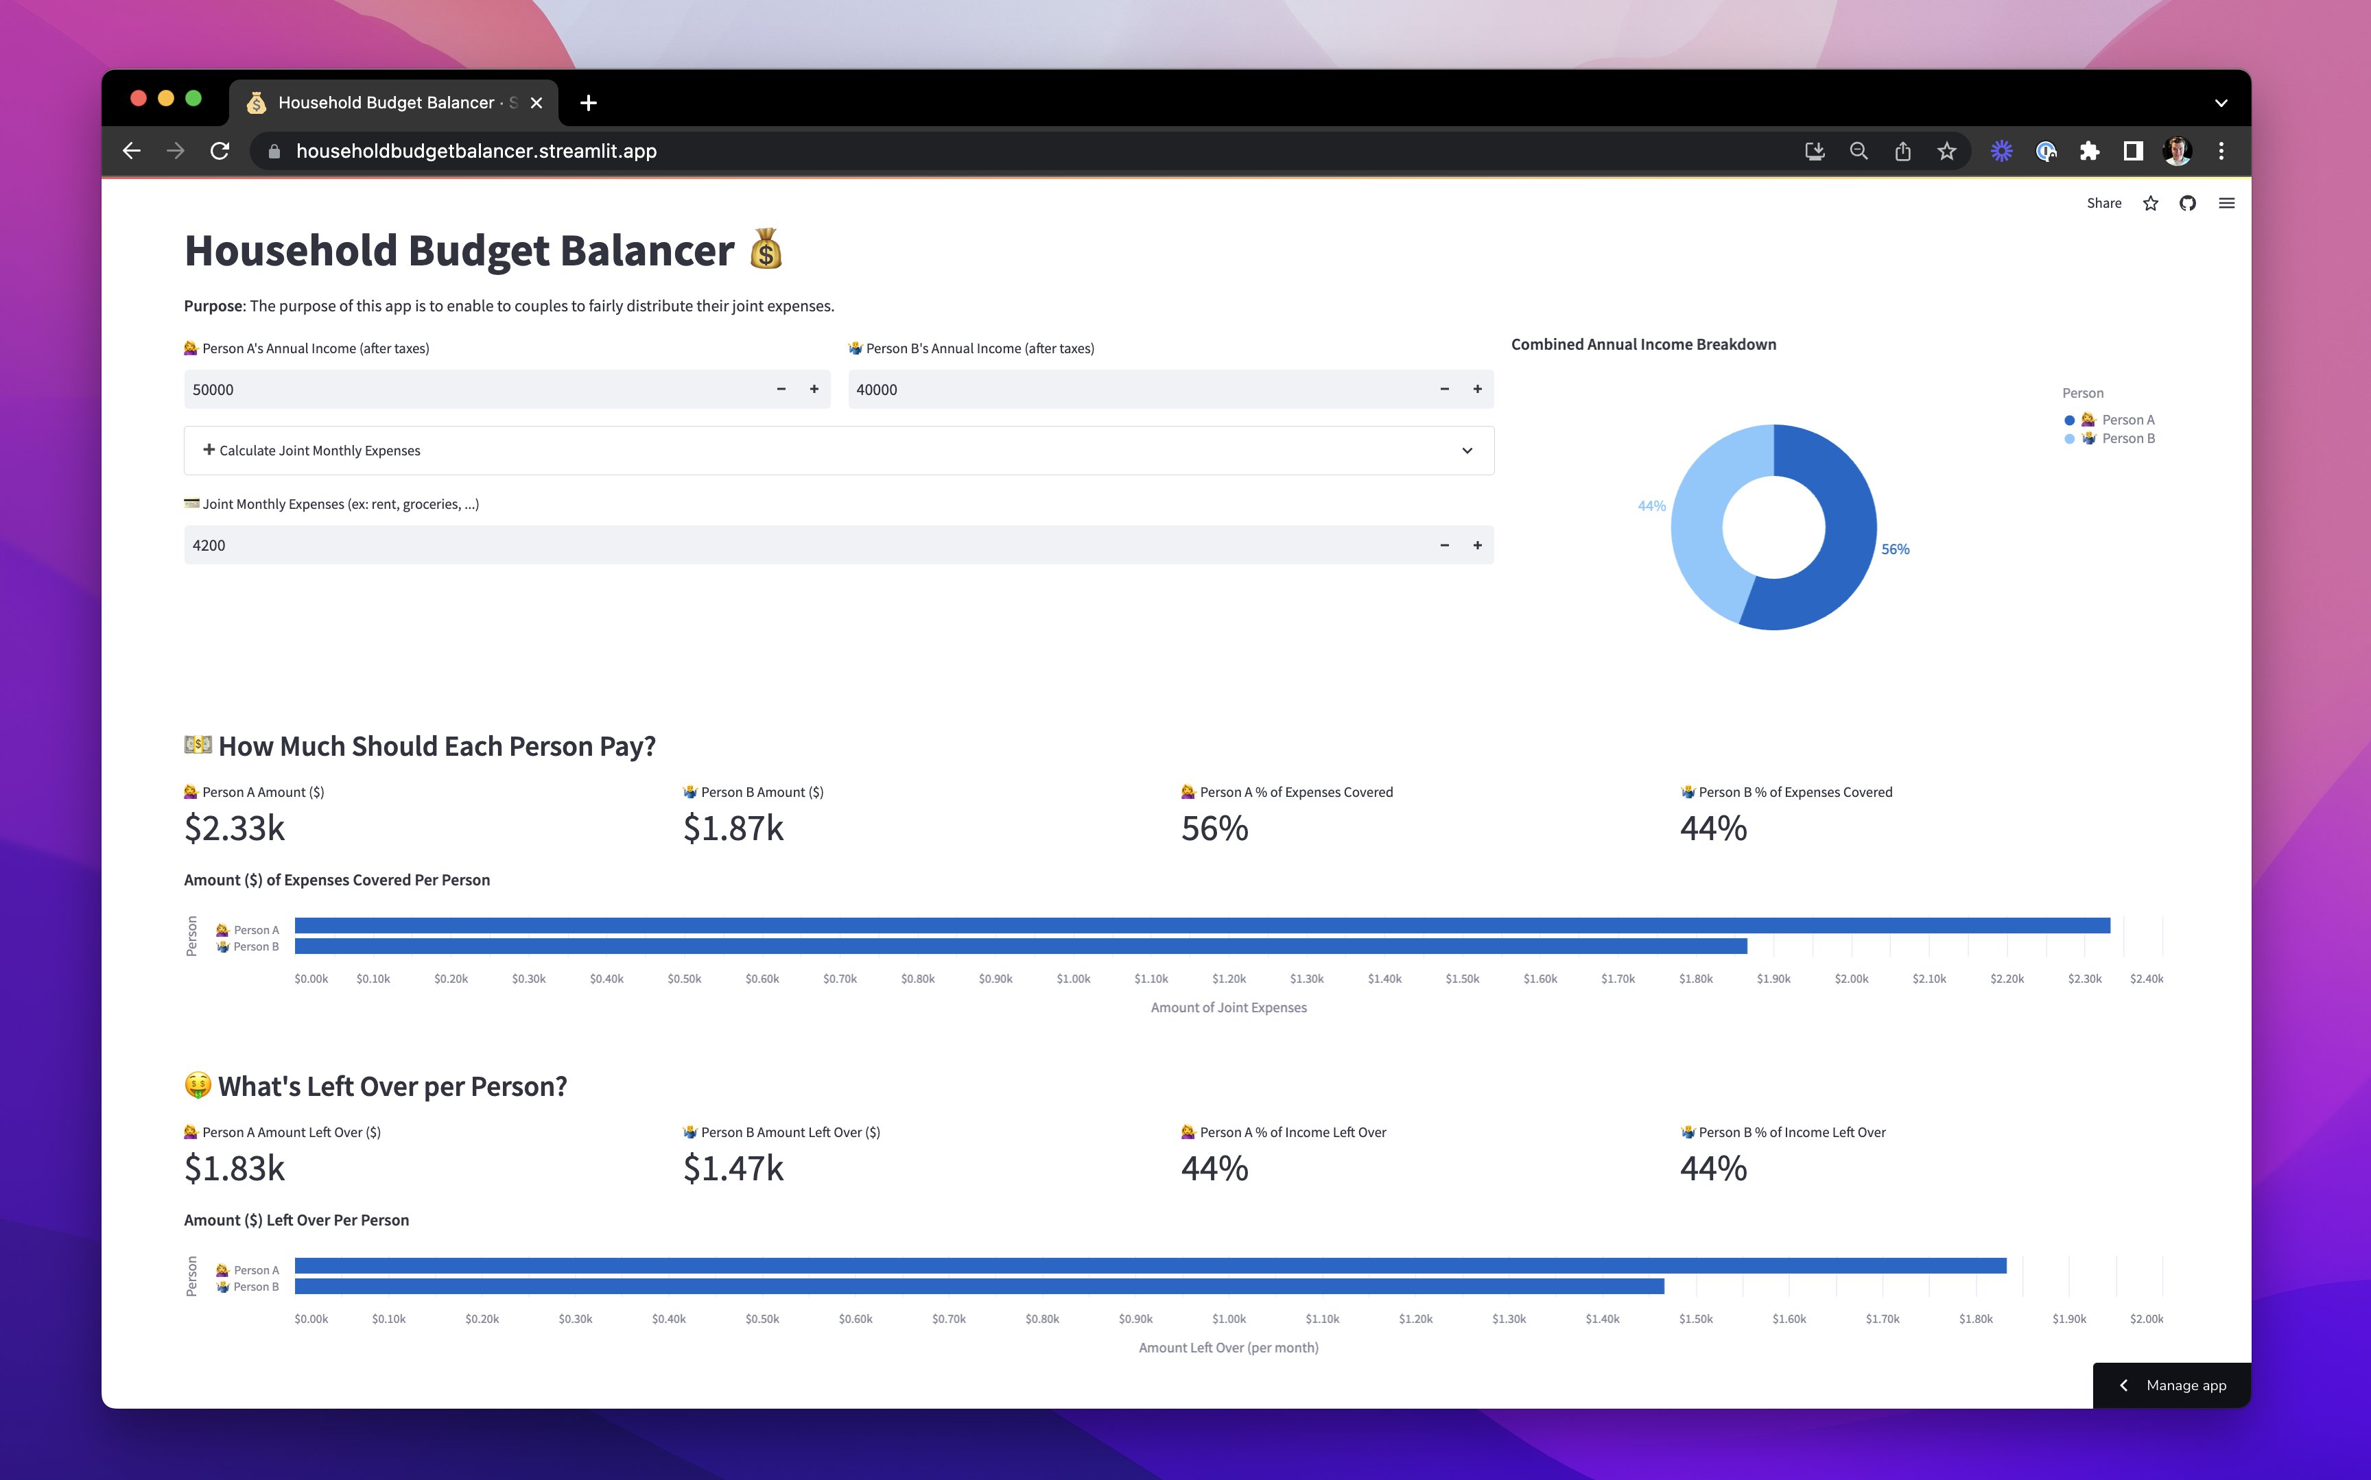Viewport: 2371px width, 1480px height.
Task: Increment Joint Monthly Expenses value
Action: [1477, 545]
